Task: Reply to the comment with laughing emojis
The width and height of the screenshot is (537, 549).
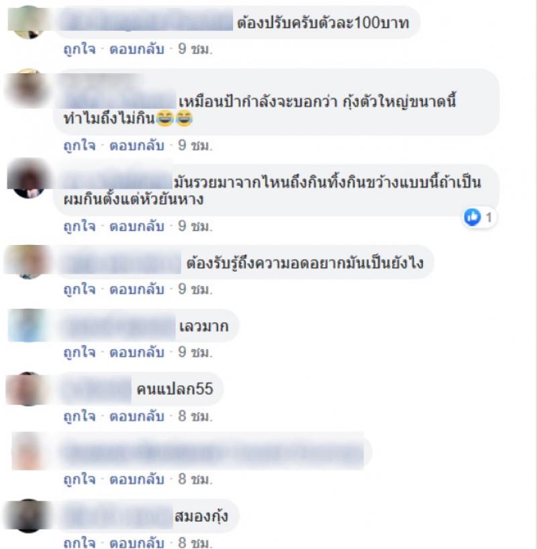Action: click(137, 145)
